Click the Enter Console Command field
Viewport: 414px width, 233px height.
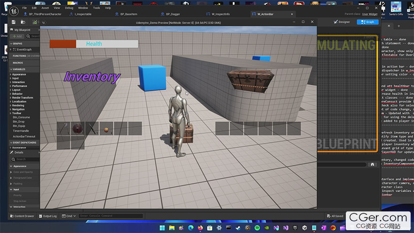(111, 216)
